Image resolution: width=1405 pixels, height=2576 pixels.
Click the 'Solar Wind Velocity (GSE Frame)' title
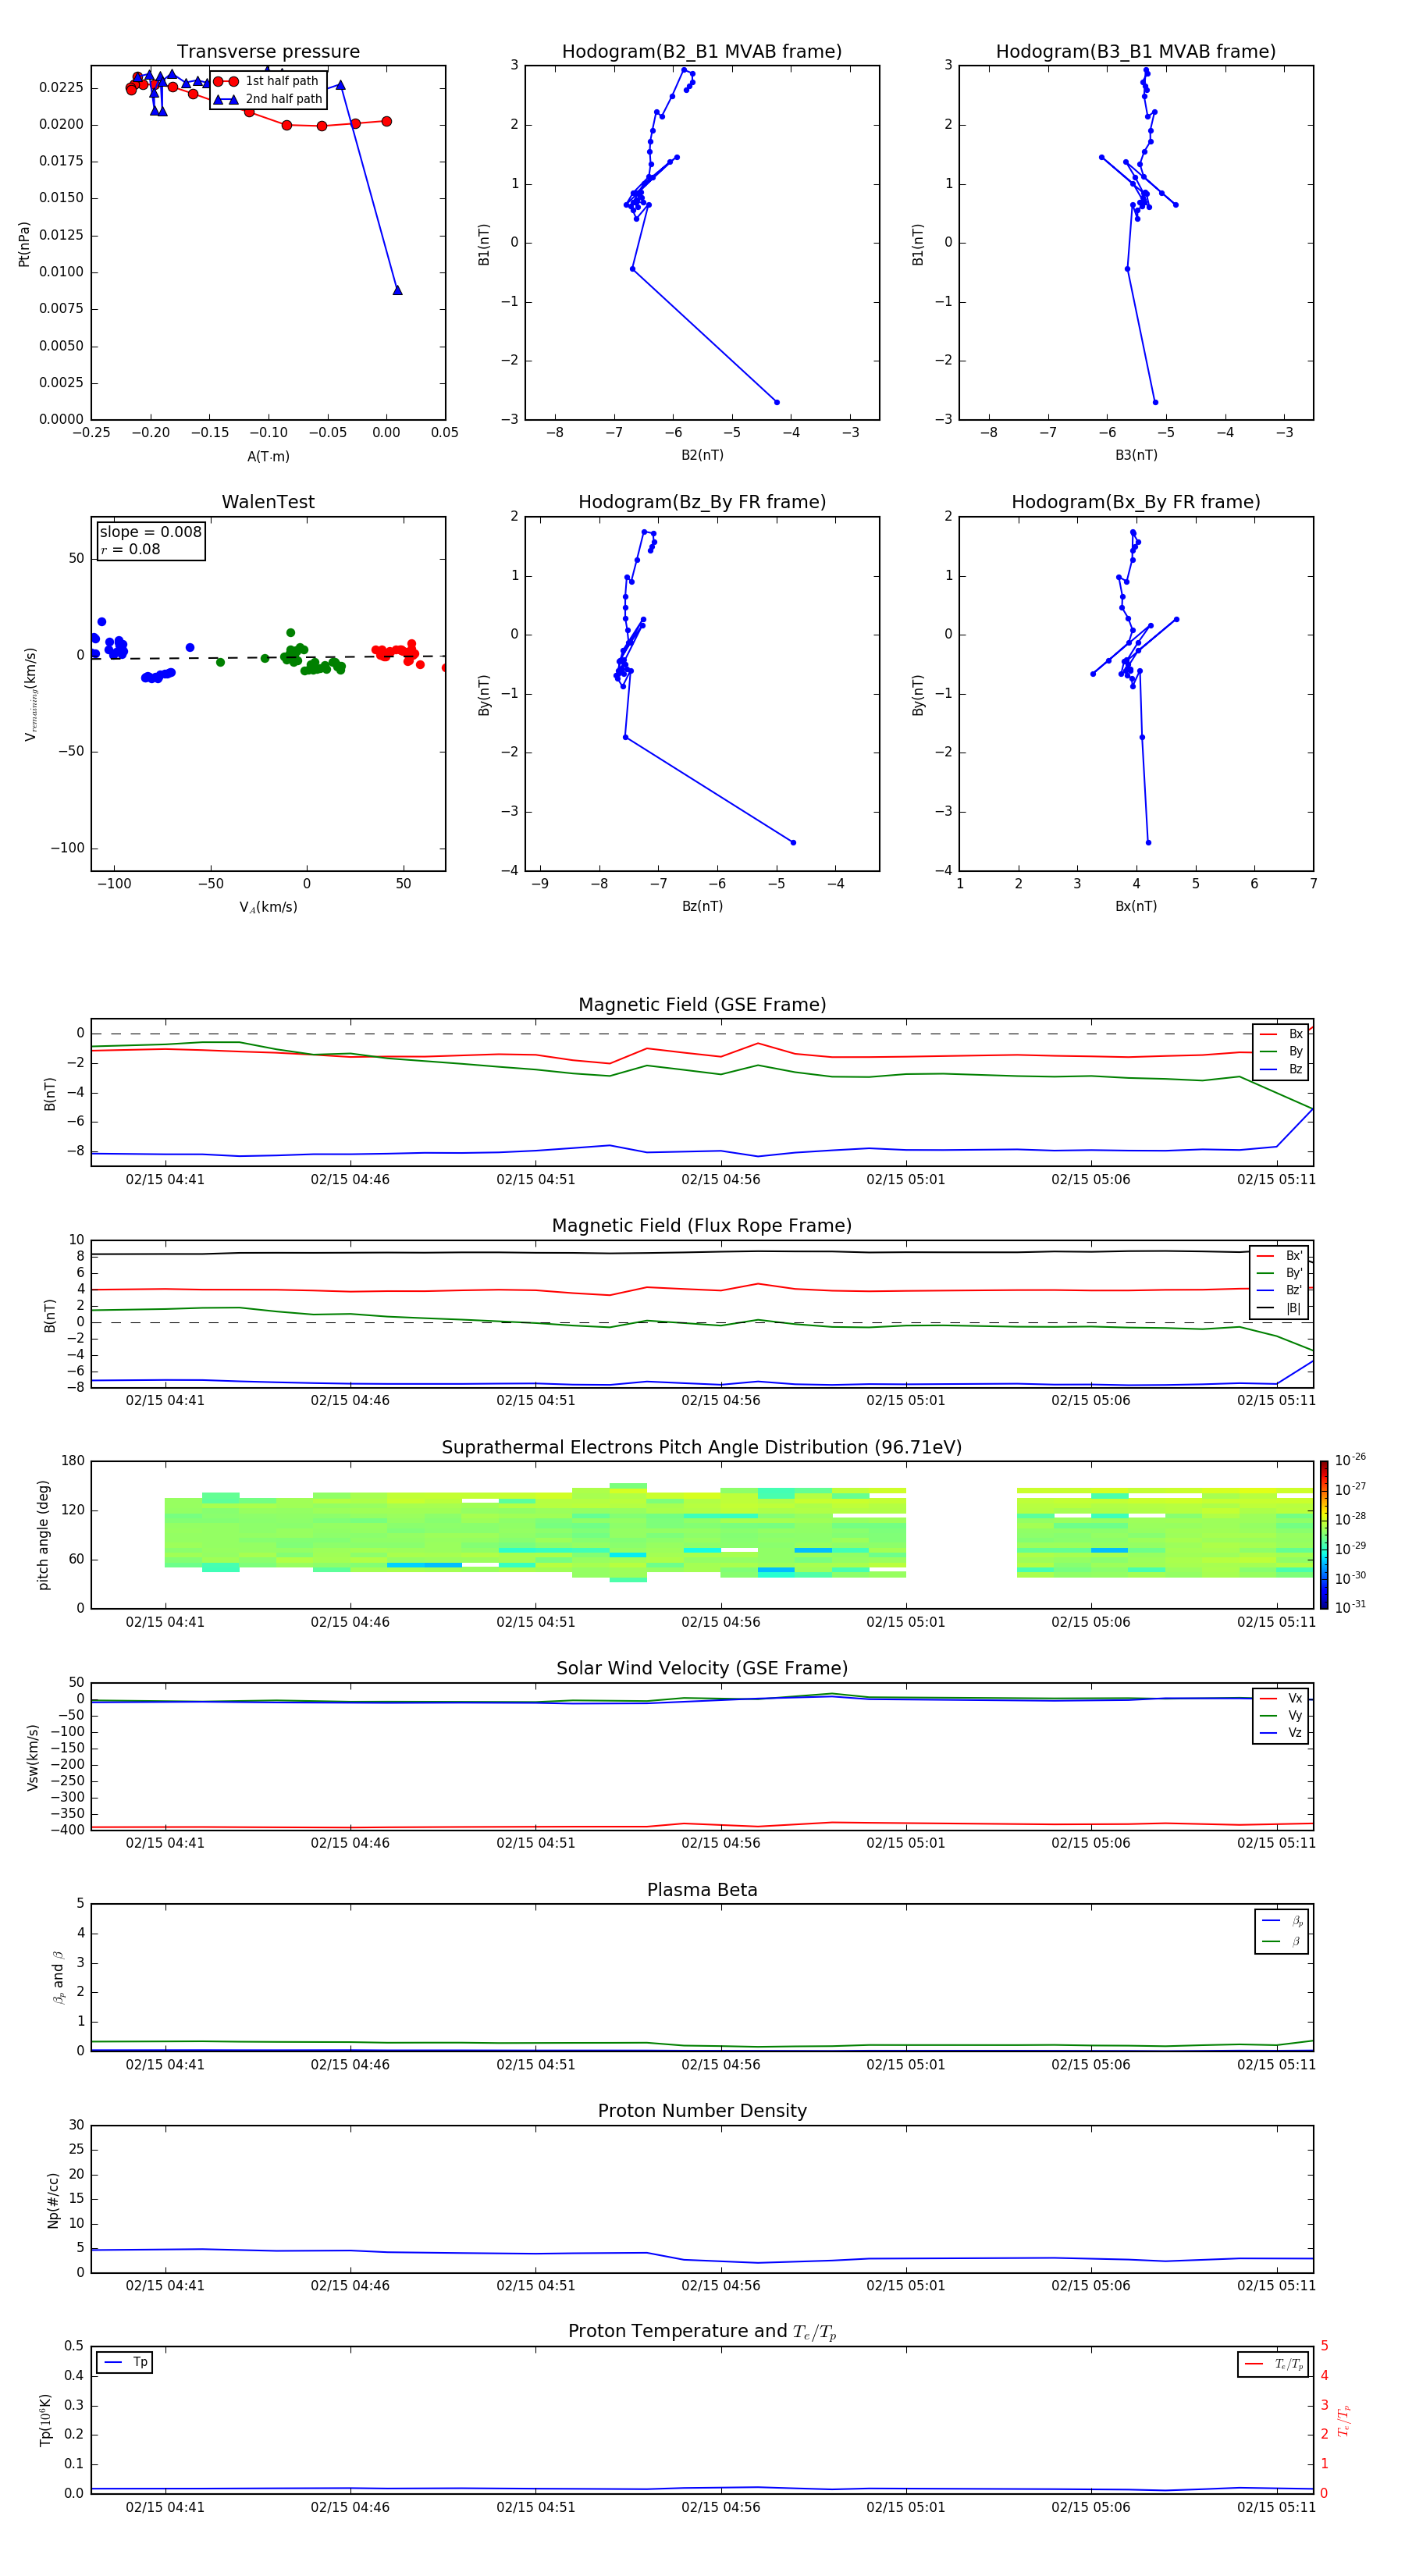point(702,1668)
